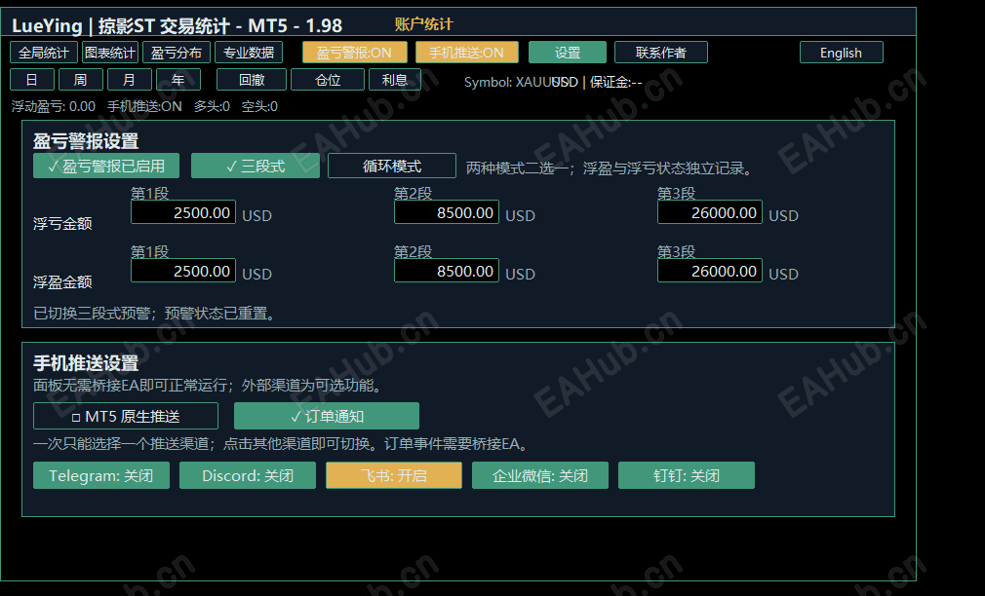The image size is (985, 596).
Task: Show the 仓位 statistics
Action: click(328, 80)
